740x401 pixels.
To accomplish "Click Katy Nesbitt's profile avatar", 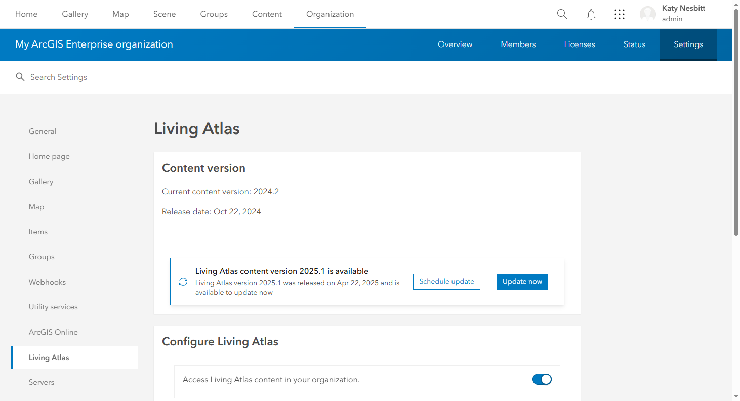I will click(647, 14).
